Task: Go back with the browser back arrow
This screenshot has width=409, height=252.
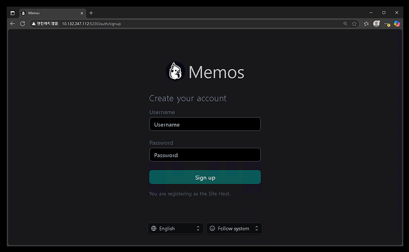Action: [12, 24]
